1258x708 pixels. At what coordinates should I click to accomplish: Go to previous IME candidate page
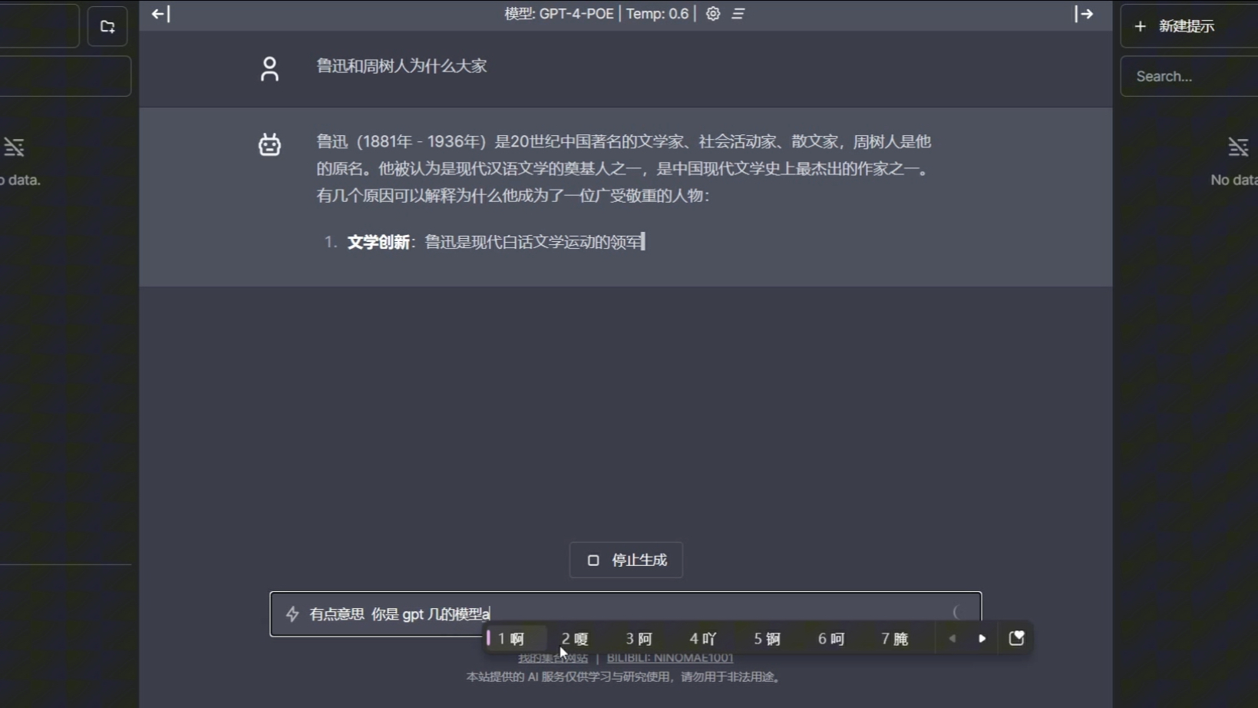coord(952,638)
